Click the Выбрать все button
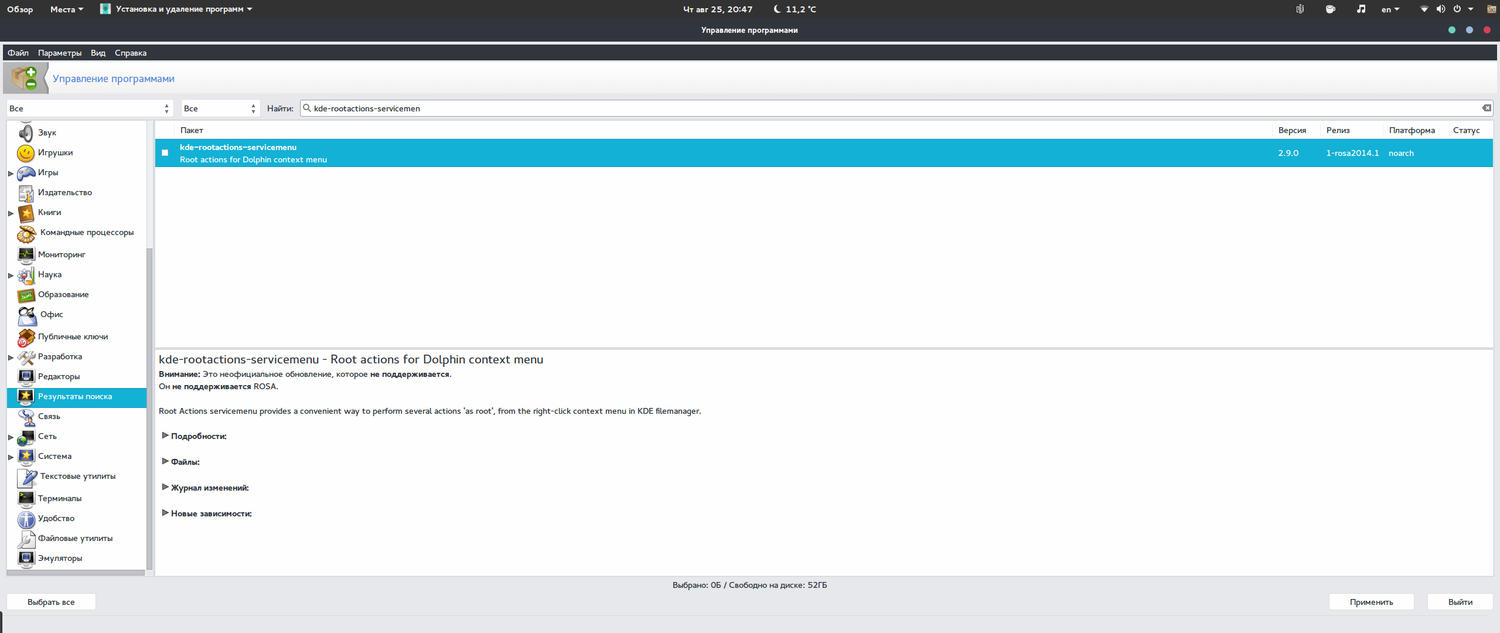Screen dimensions: 1500x633 tap(51, 602)
